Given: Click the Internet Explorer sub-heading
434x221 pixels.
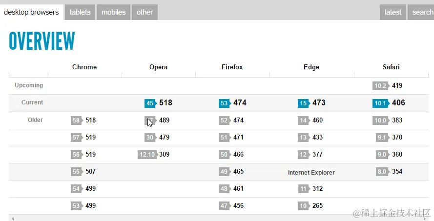Looking at the screenshot, I should [x=311, y=173].
